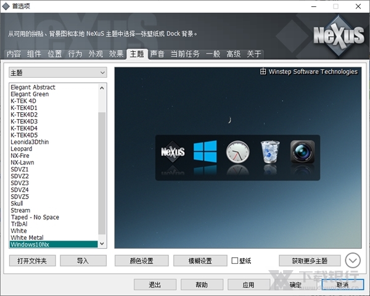Open the 主题 dropdown
The width and height of the screenshot is (370, 296).
point(58,73)
